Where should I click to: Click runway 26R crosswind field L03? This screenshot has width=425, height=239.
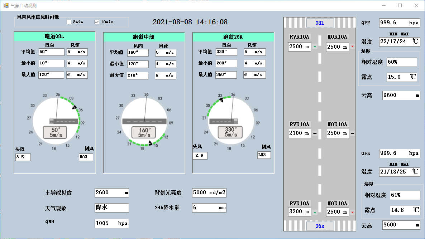click(264, 155)
